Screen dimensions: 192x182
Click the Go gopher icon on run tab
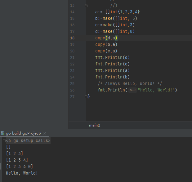click(x=2, y=133)
